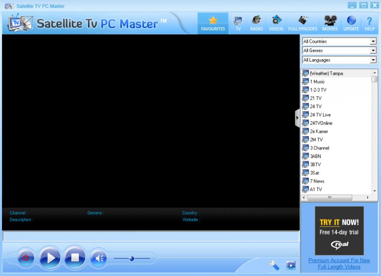Minimize the Satellite TV PC Master window

[x=352, y=5]
